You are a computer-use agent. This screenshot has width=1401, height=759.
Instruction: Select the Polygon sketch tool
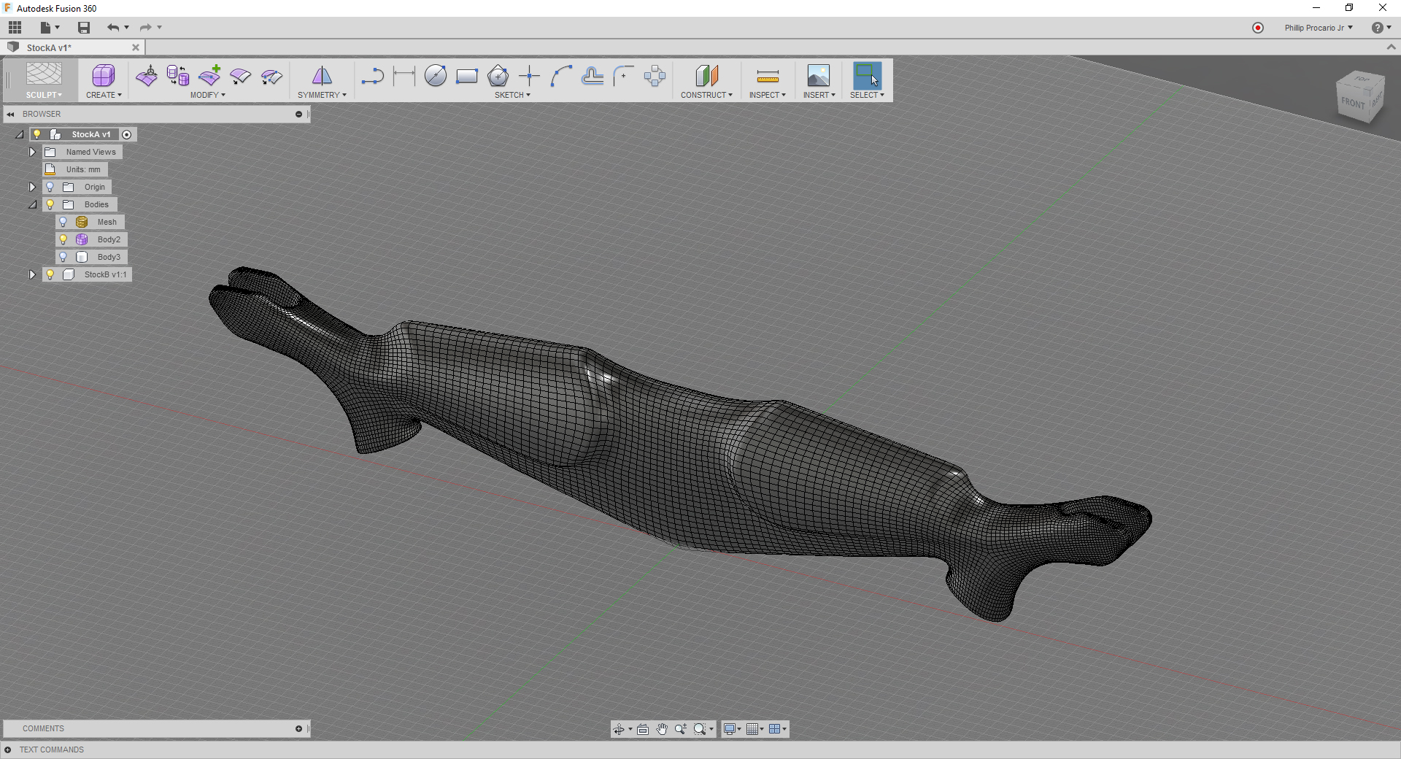(x=498, y=75)
